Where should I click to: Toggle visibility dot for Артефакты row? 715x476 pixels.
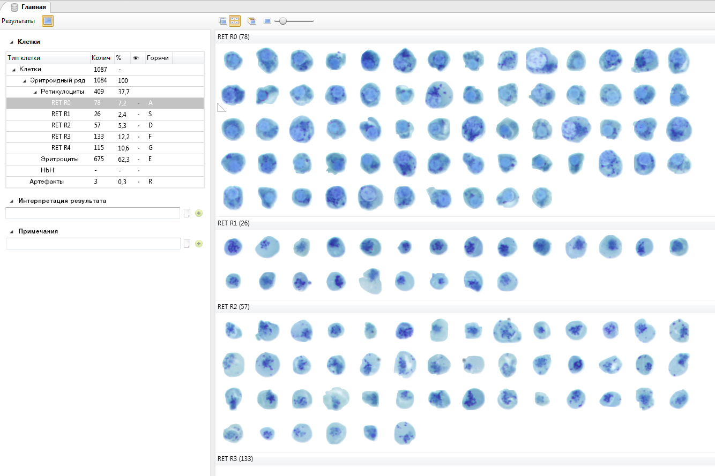[138, 182]
